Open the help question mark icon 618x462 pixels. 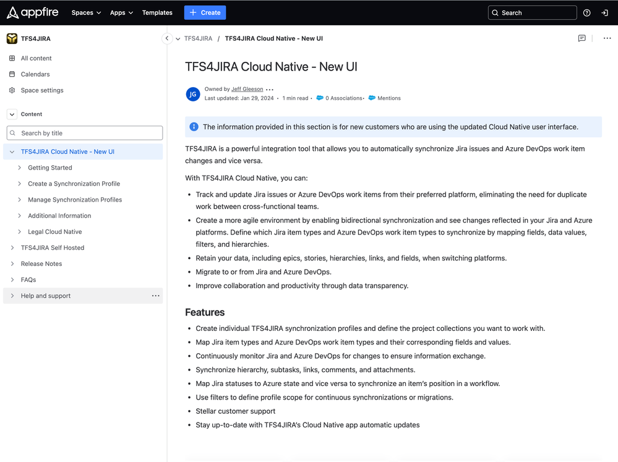point(586,12)
